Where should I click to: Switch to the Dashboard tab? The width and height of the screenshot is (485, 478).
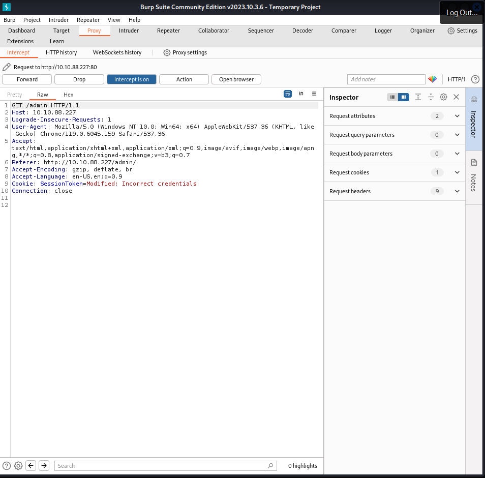tap(22, 31)
